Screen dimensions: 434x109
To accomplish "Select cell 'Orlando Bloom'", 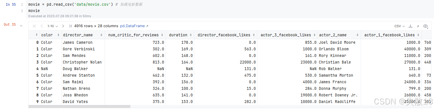I will click(x=334, y=49).
